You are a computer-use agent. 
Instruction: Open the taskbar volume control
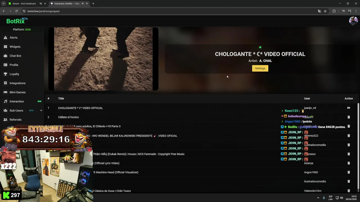click(x=341, y=198)
